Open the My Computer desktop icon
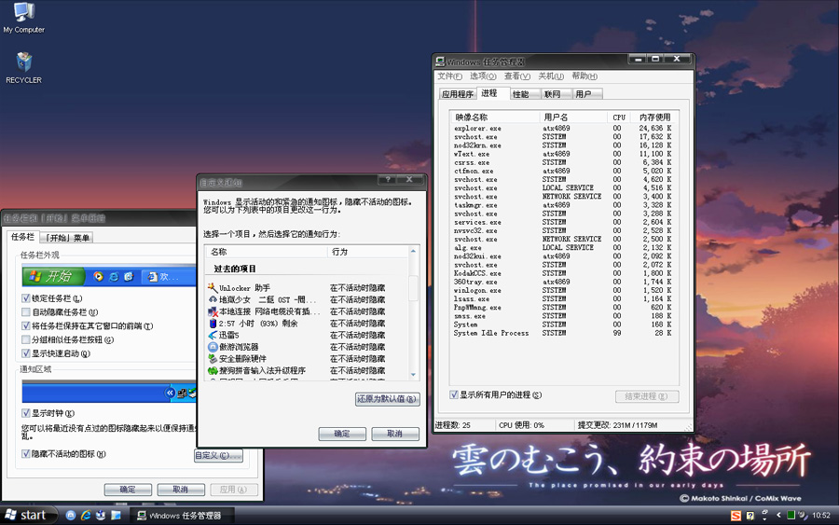 [x=23, y=13]
